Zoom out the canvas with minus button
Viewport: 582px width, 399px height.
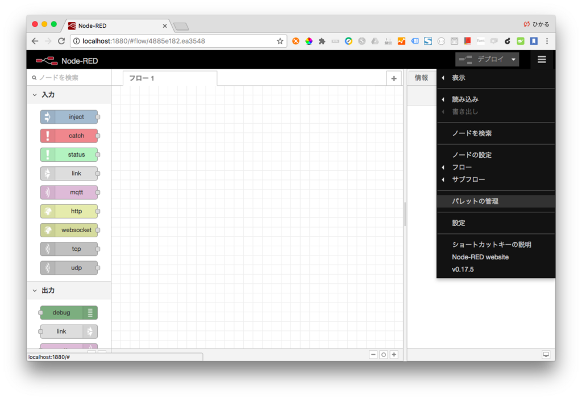point(373,355)
